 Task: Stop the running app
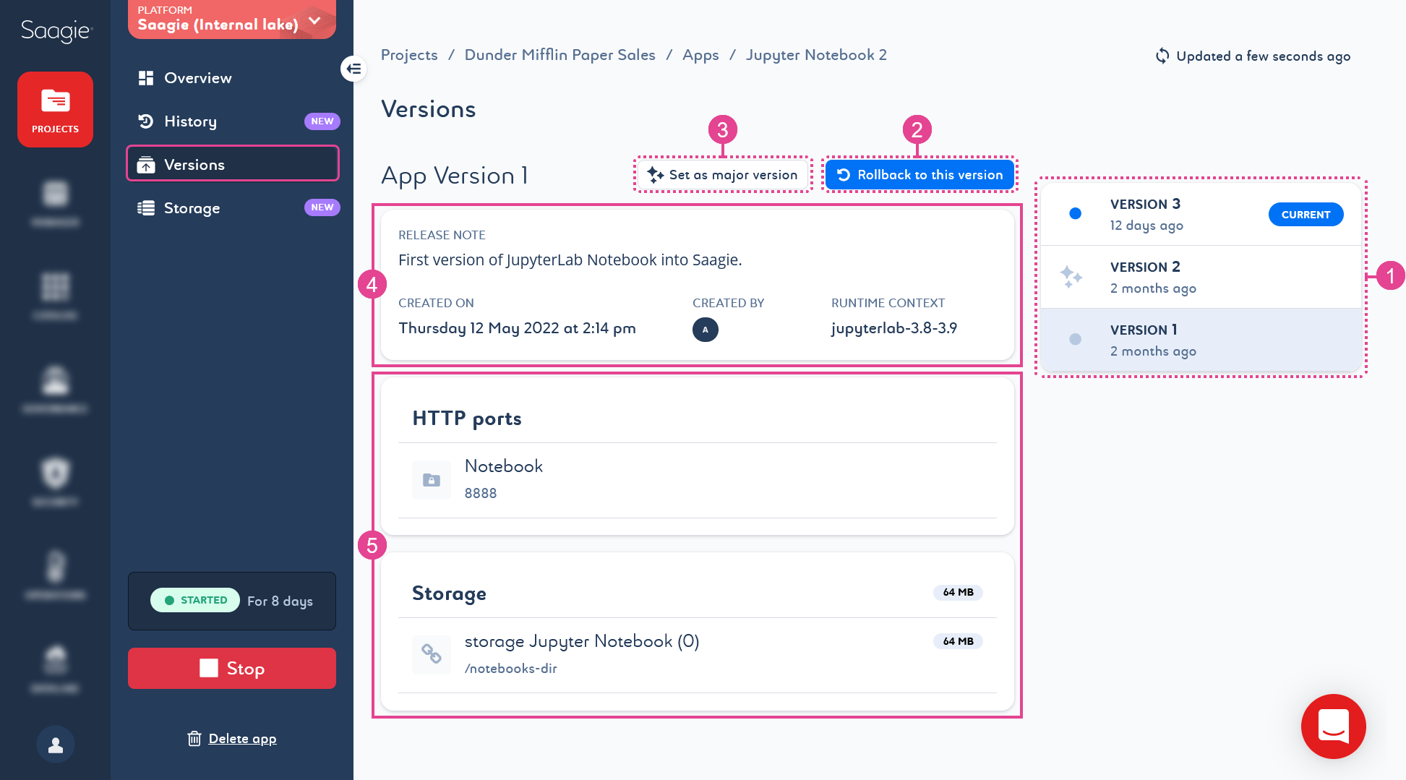pyautogui.click(x=232, y=668)
